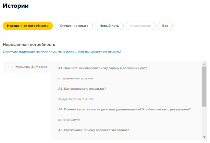The height and width of the screenshot is (143, 210).
Task: Switch to the Улучшение опыта filter
Action: pos(74,26)
